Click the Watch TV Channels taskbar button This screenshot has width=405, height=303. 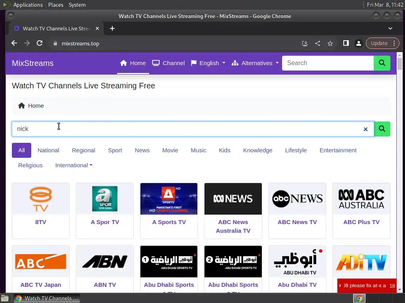(x=47, y=298)
